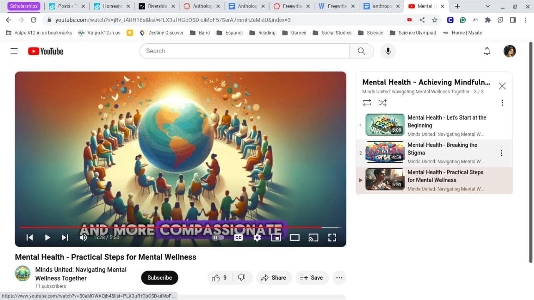The height and width of the screenshot is (300, 534).
Task: Click the search magnifier button
Action: [361, 51]
